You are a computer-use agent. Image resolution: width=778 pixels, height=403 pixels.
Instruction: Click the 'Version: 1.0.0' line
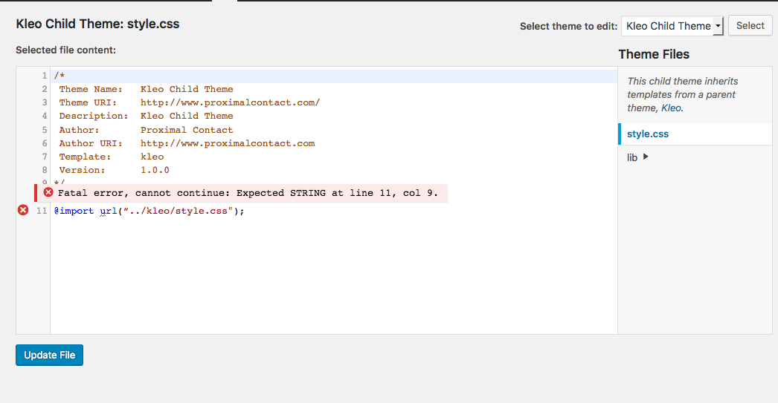point(114,170)
